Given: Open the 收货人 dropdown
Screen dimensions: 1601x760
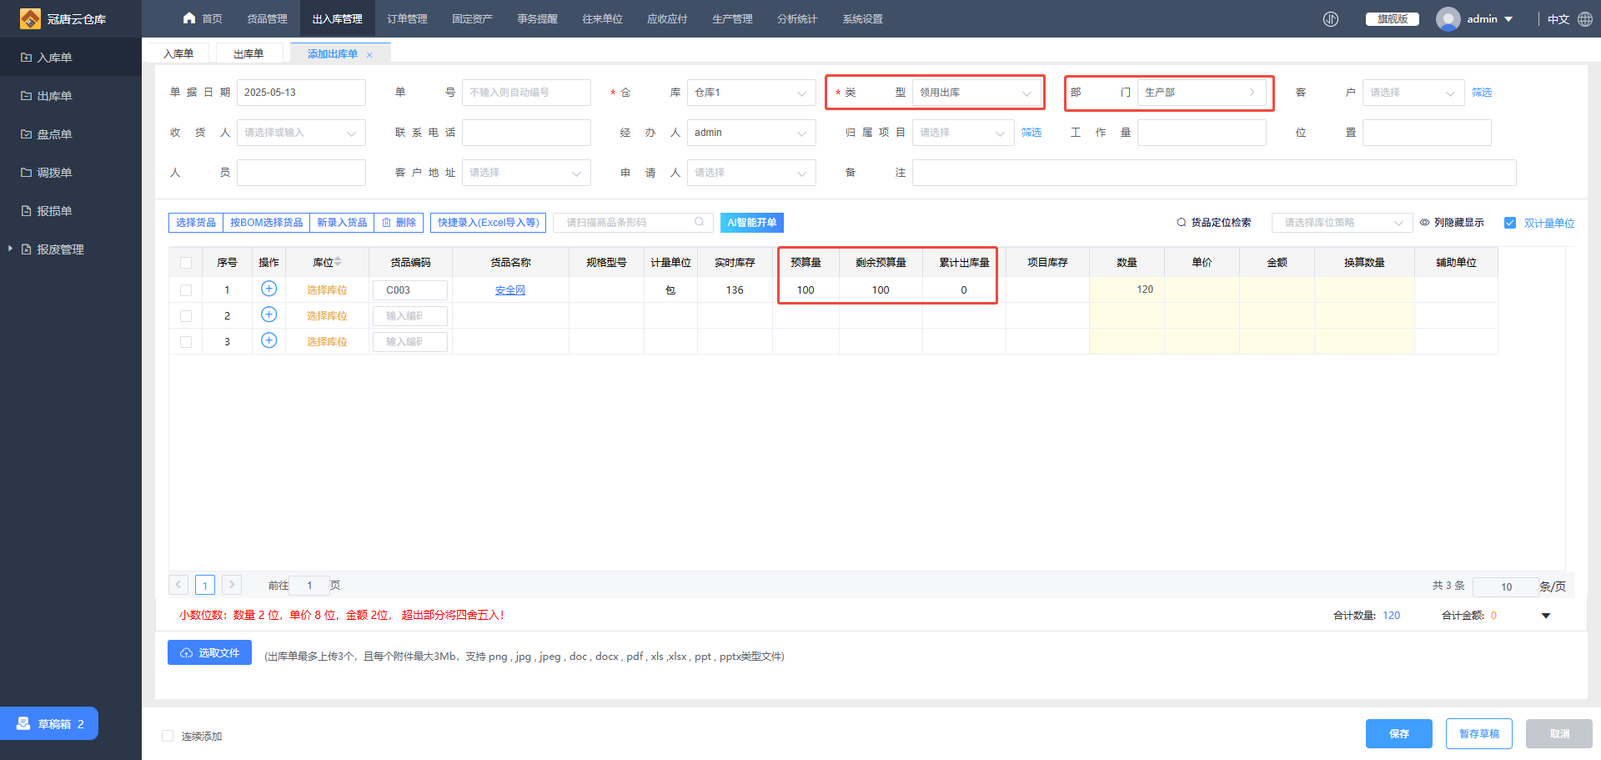Looking at the screenshot, I should coord(301,133).
